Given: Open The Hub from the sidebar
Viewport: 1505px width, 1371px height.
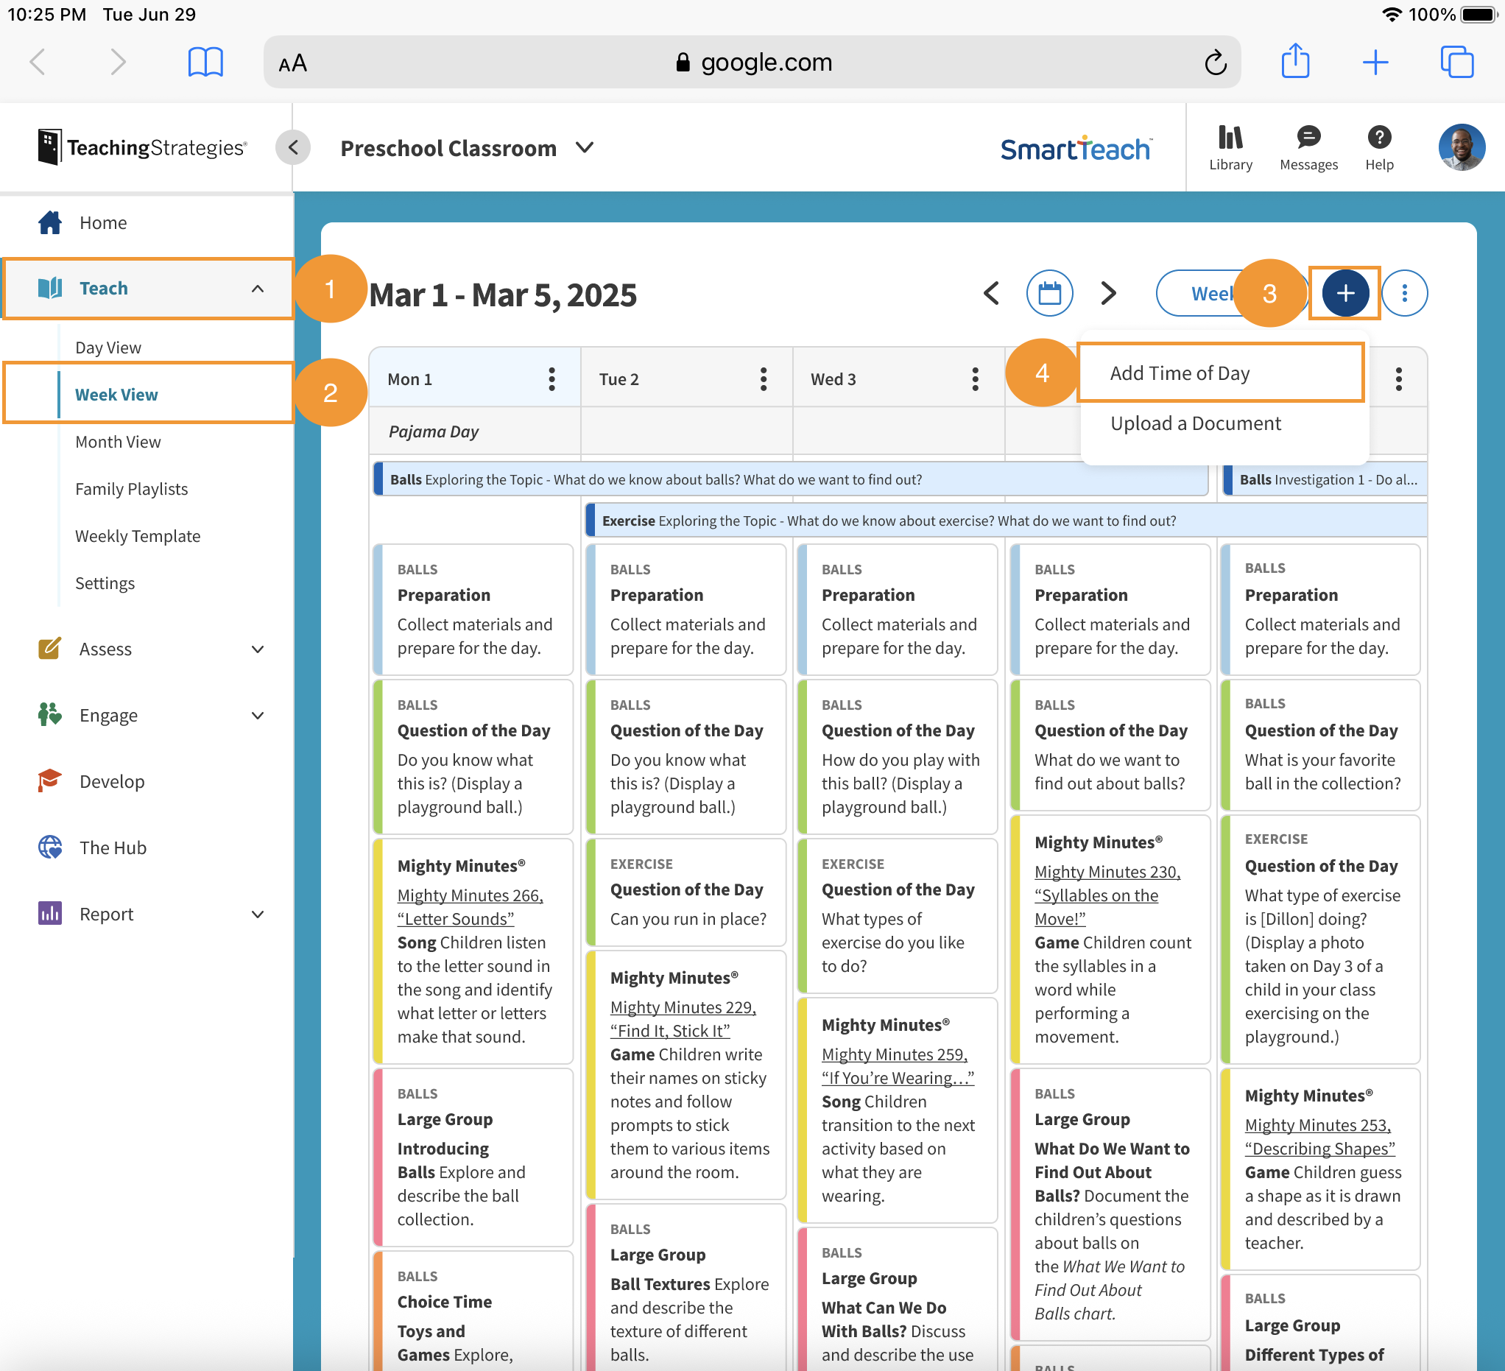Looking at the screenshot, I should click(113, 847).
